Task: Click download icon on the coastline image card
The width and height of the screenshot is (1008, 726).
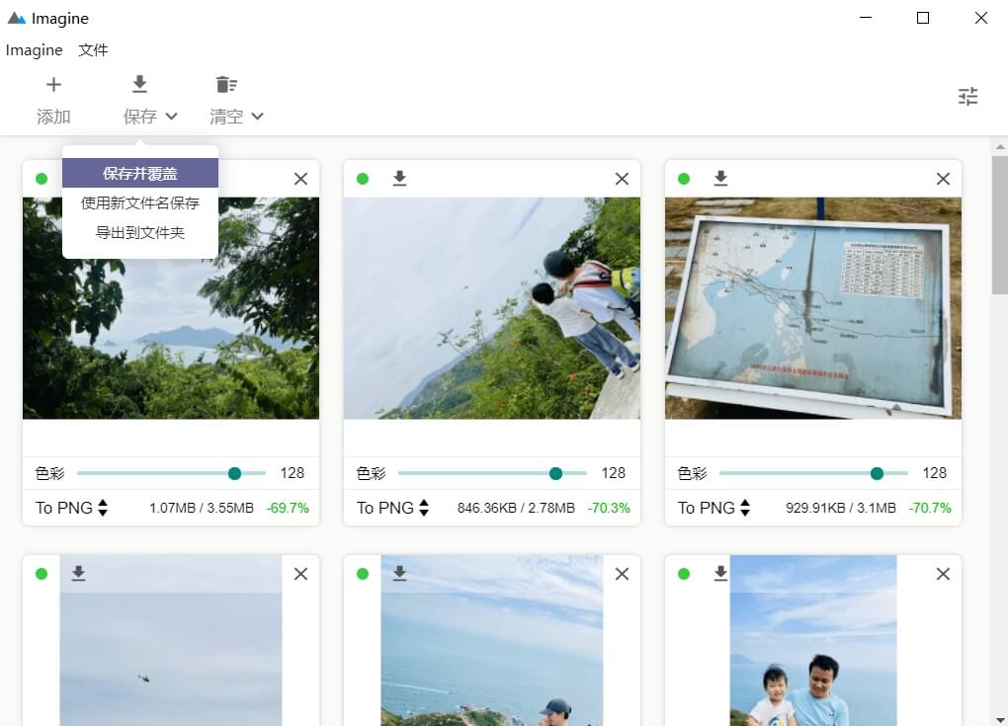Action: (399, 573)
